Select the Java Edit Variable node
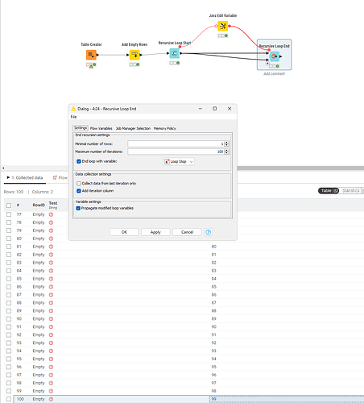 (222, 26)
